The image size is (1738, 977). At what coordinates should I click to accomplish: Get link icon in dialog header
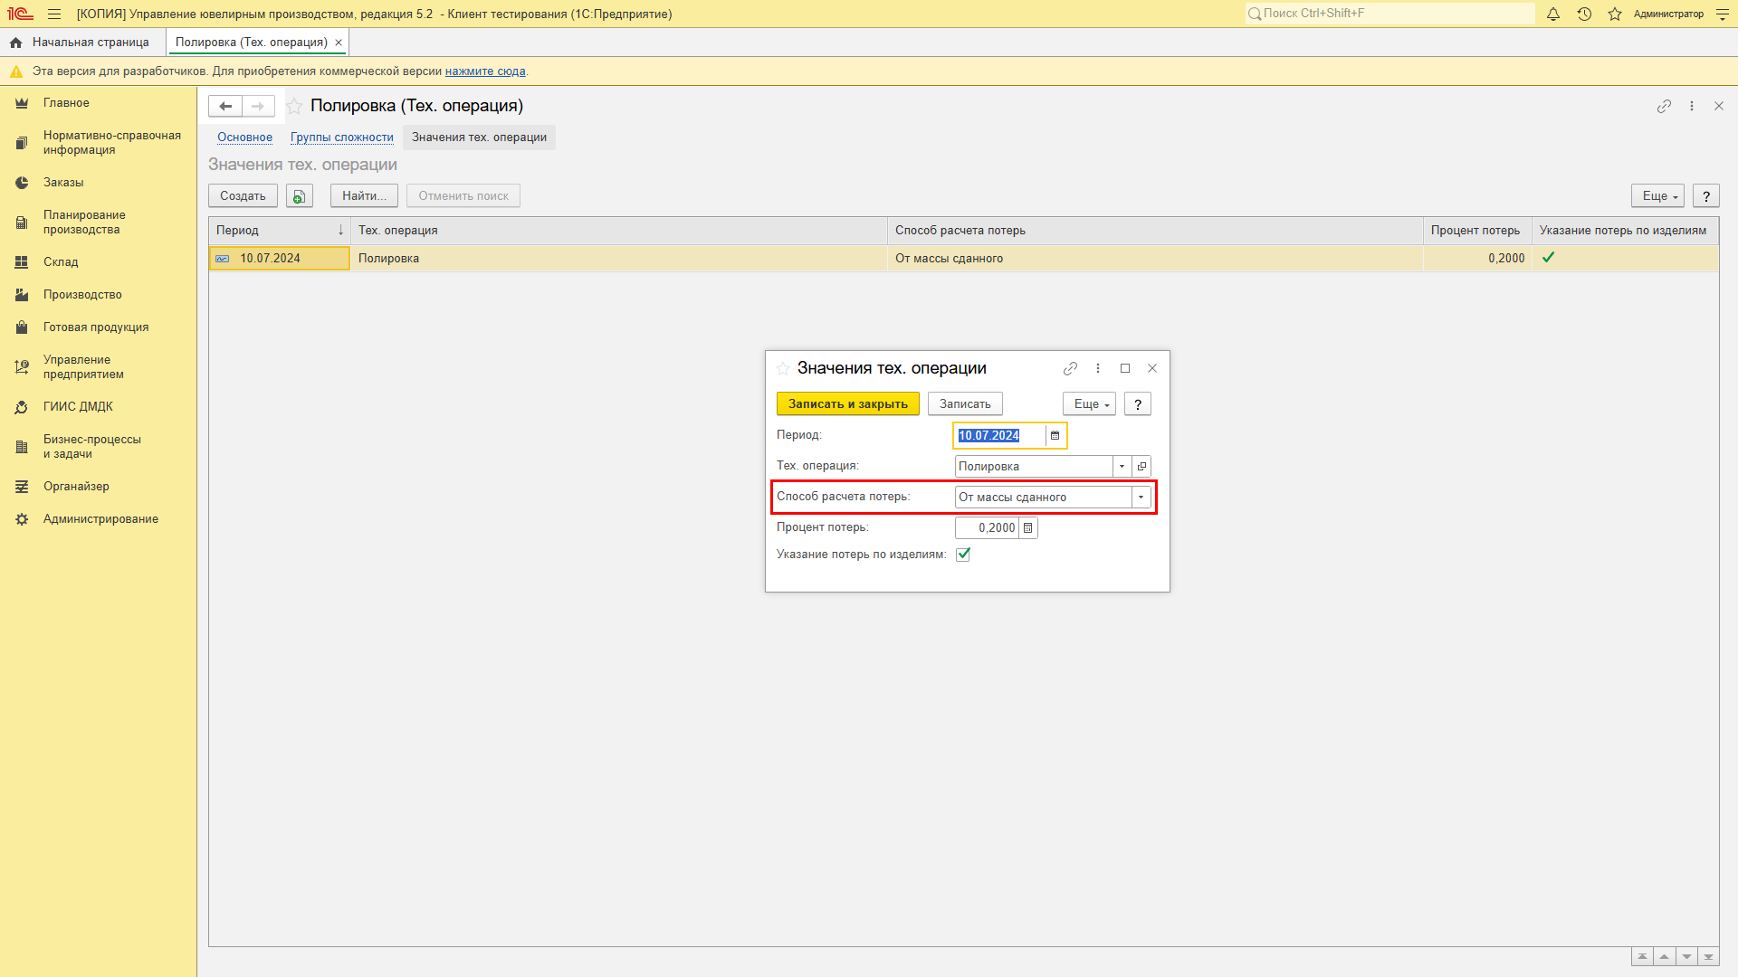[x=1070, y=368]
